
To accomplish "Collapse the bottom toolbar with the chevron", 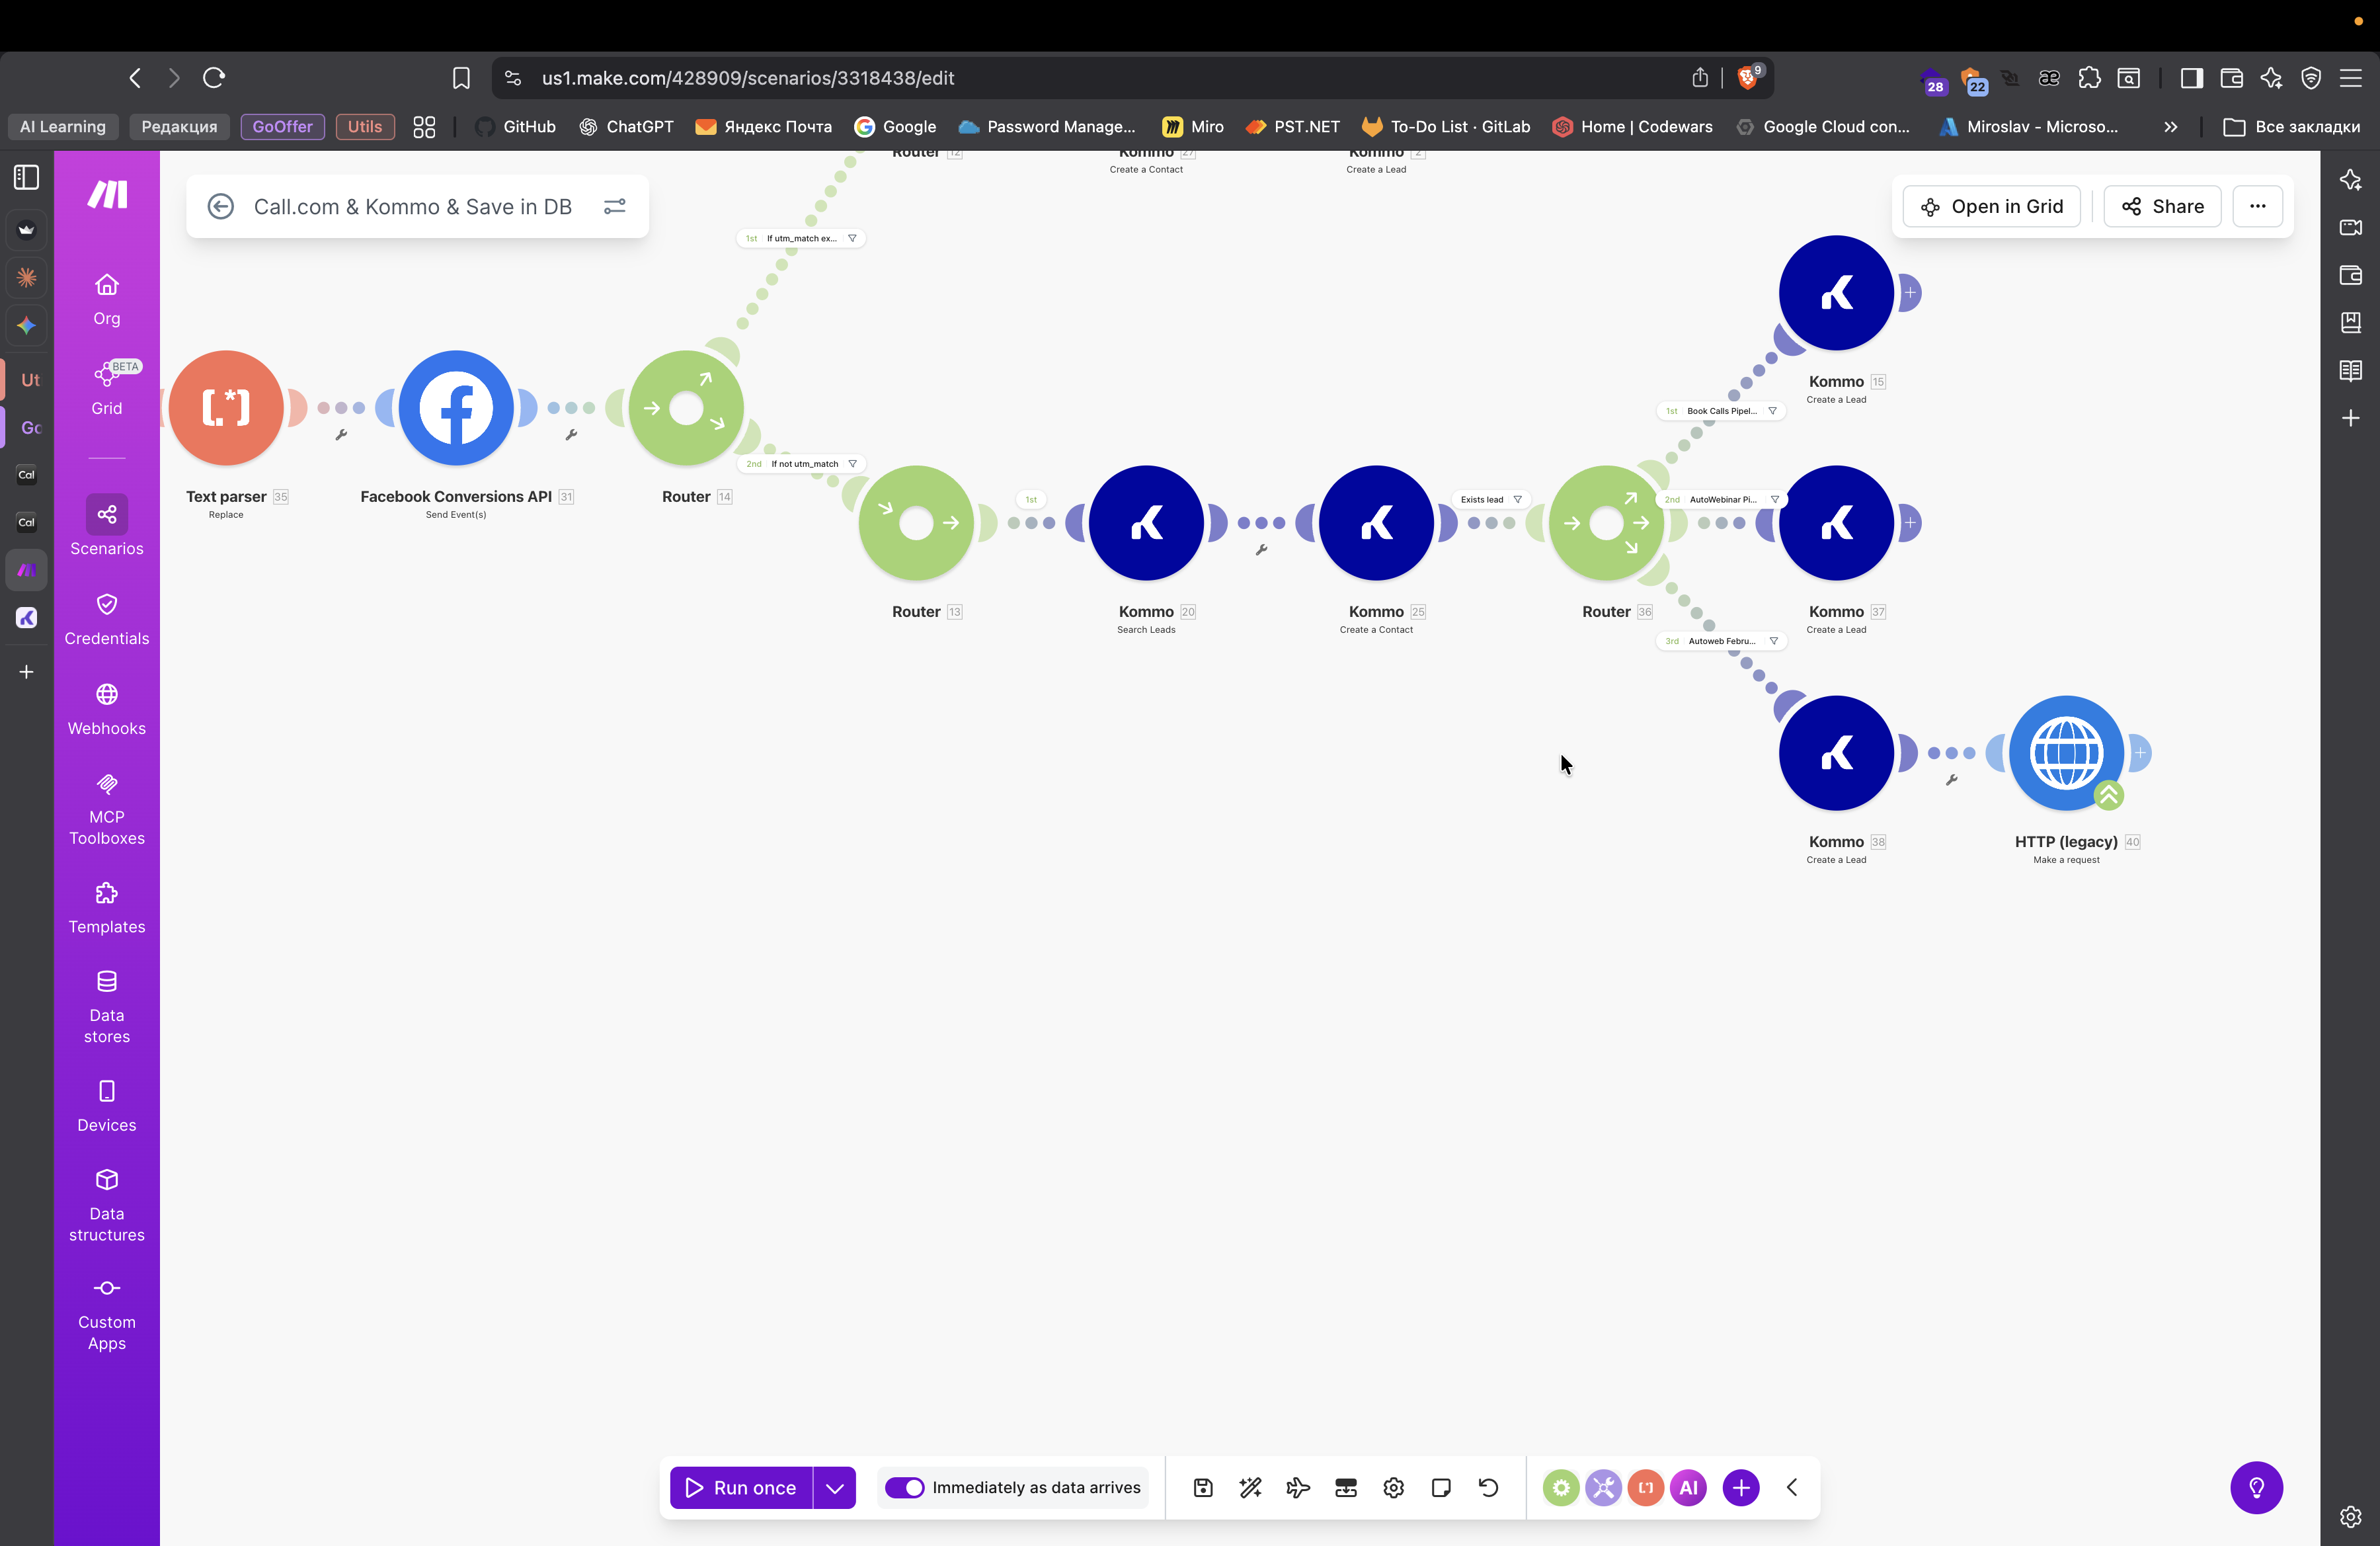I will coord(1792,1487).
